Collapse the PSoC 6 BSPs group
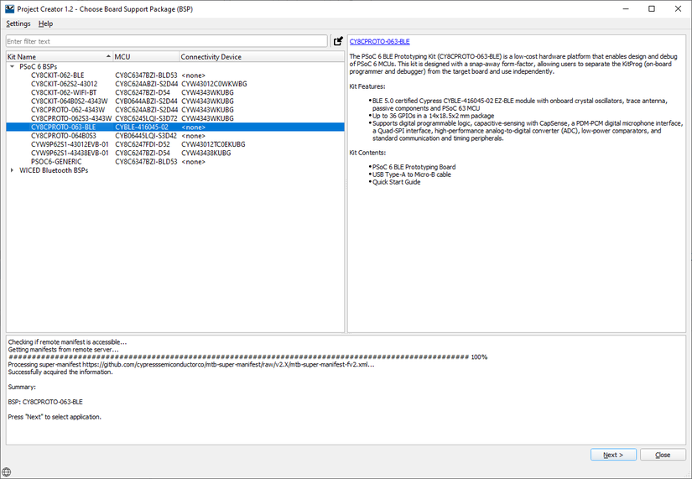This screenshot has height=479, width=692. point(13,66)
